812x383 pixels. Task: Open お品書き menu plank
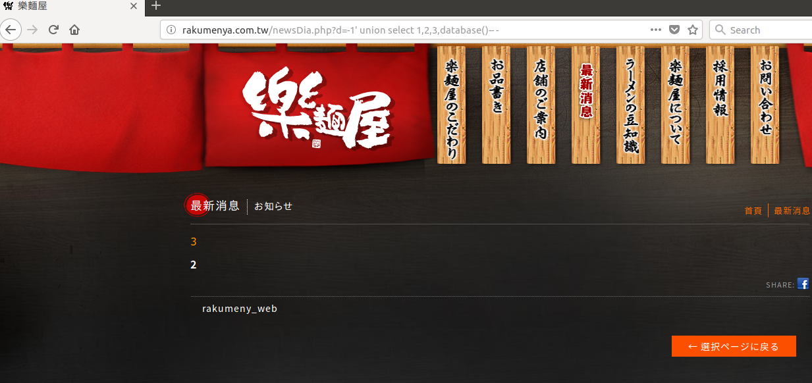coord(497,105)
